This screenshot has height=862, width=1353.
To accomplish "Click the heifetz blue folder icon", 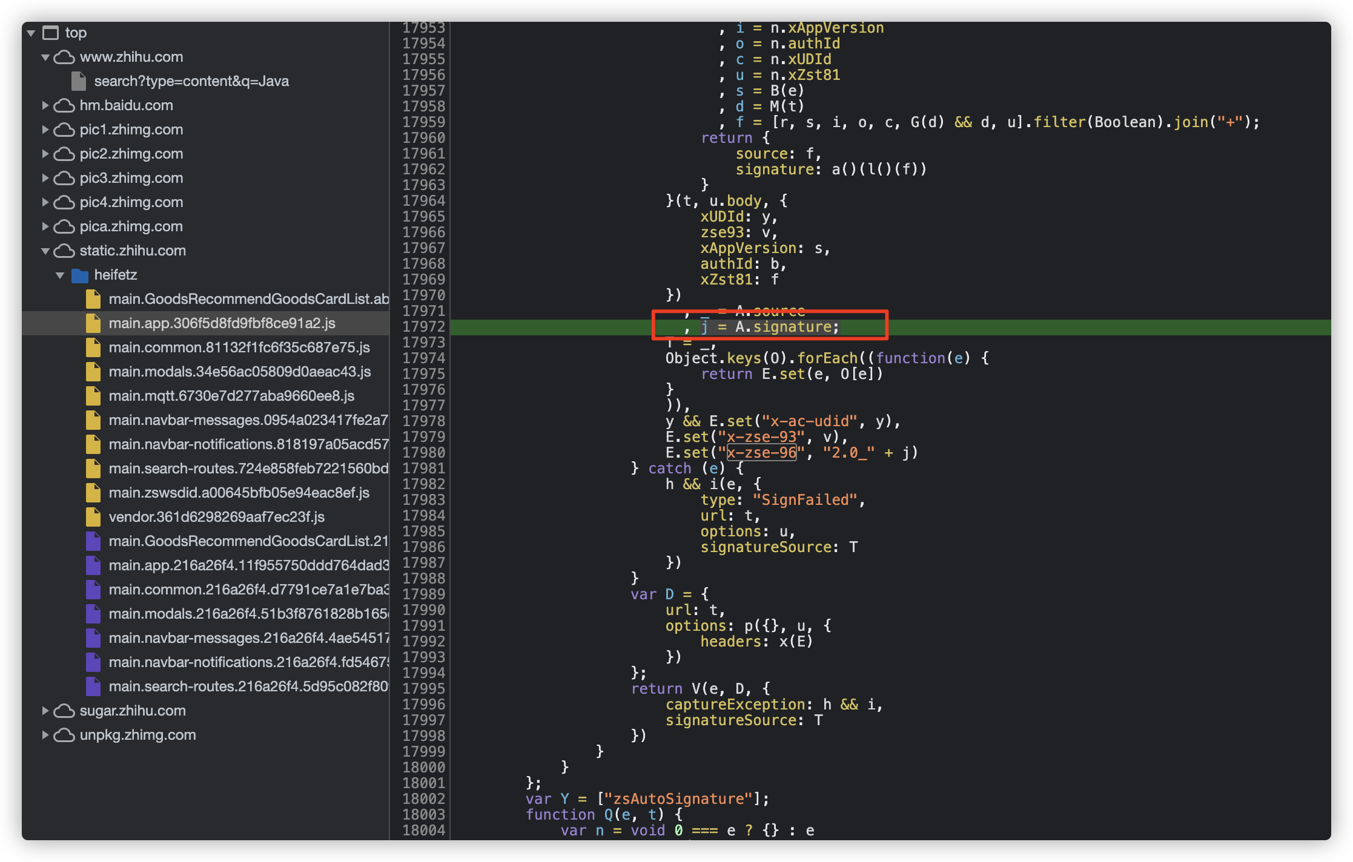I will click(x=79, y=275).
